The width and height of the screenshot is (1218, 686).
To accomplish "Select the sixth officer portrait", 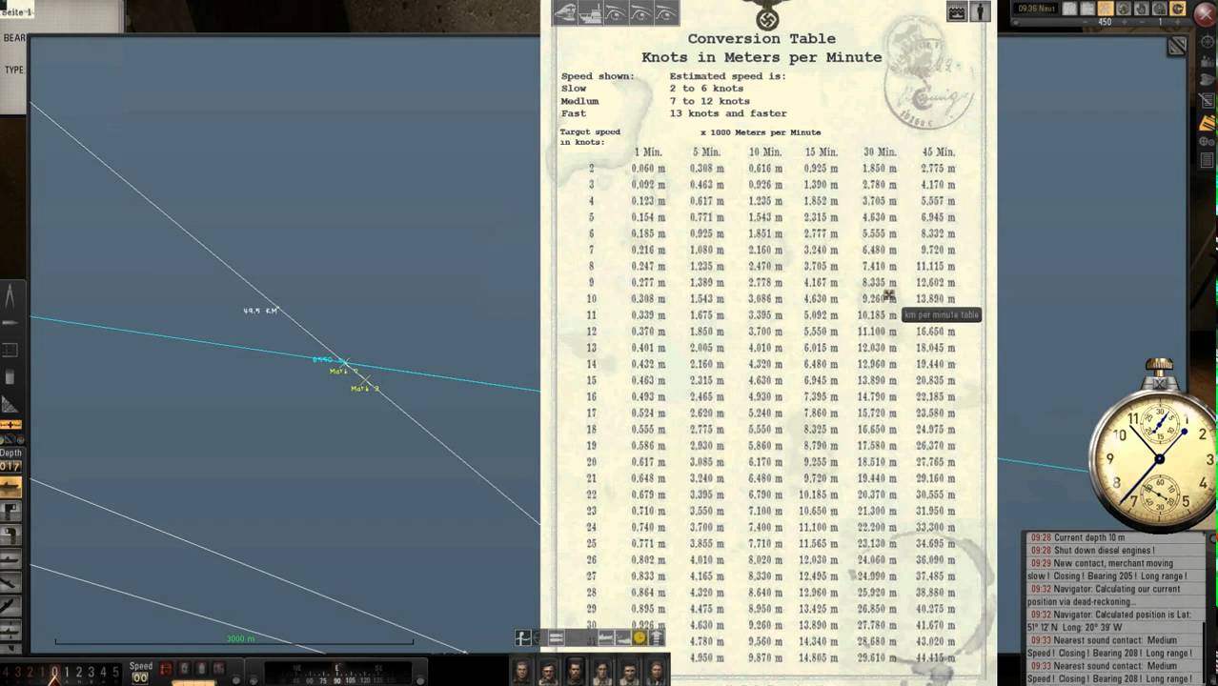I will [x=655, y=672].
